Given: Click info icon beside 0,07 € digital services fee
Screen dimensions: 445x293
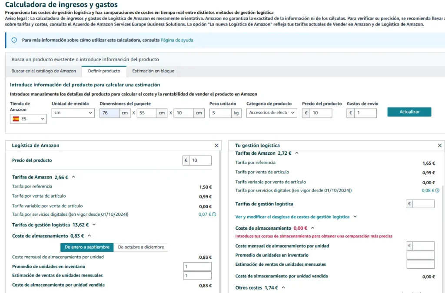Looking at the screenshot, I should [214, 215].
